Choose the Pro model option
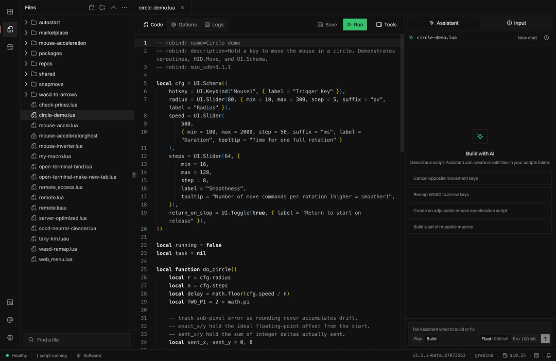 (x=524, y=339)
